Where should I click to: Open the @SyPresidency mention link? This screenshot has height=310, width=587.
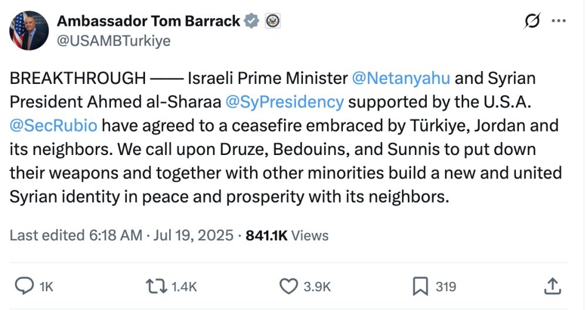(x=285, y=102)
